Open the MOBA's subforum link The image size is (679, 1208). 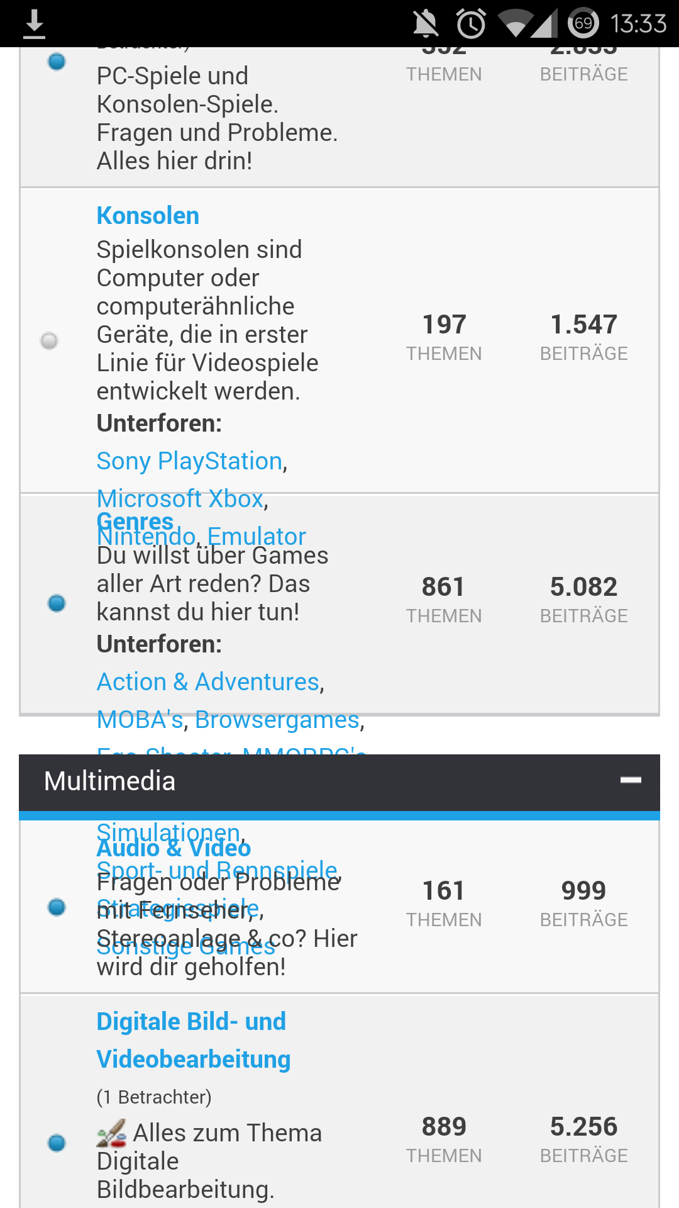point(140,720)
